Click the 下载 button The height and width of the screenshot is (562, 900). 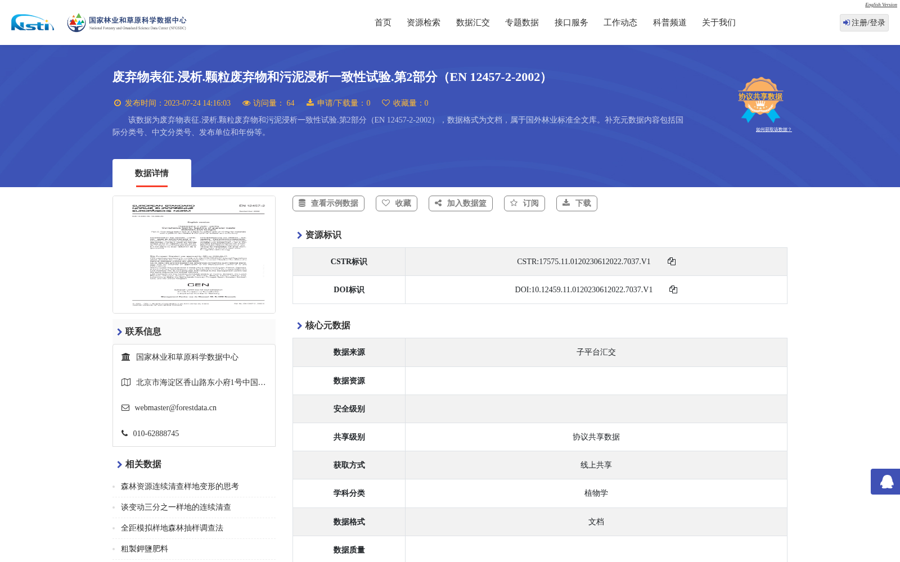click(577, 203)
